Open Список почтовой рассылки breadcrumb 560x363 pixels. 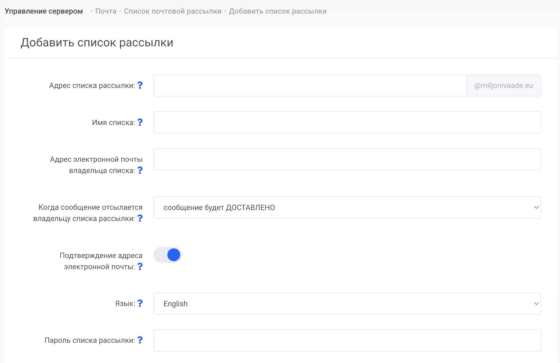(x=172, y=11)
